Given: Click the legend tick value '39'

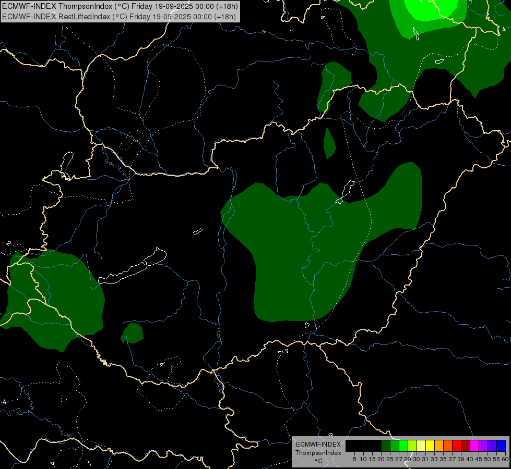Looking at the screenshot, I should click(461, 459).
